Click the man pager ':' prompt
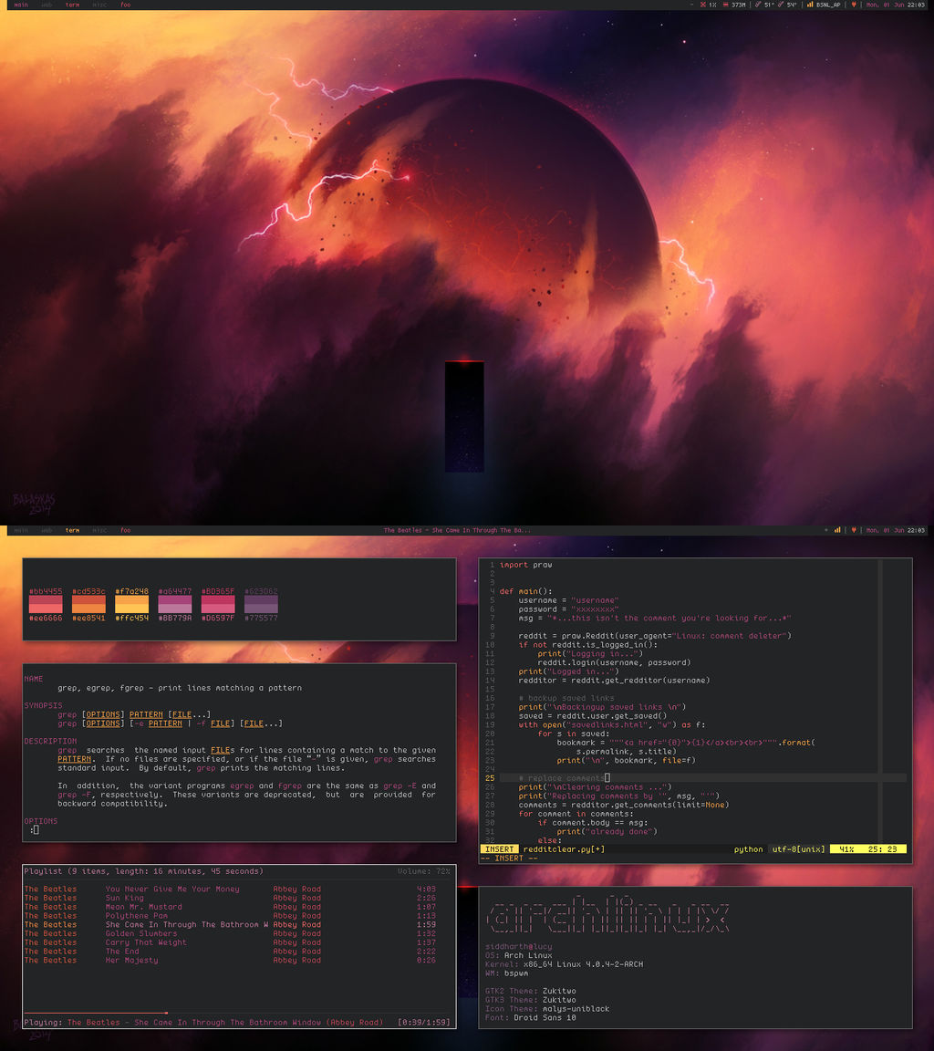 click(x=32, y=830)
